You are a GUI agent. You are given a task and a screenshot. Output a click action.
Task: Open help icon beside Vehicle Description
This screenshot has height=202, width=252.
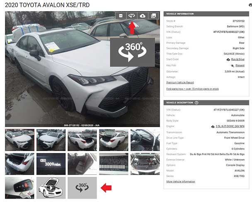196,103
